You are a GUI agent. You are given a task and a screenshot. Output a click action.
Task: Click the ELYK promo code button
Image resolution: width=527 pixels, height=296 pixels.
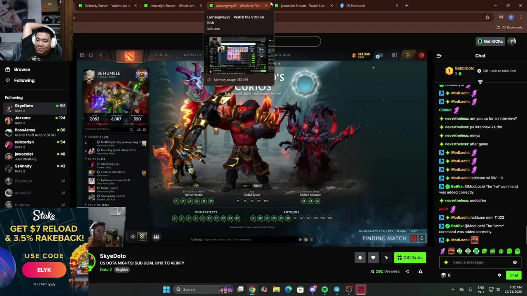pos(44,270)
